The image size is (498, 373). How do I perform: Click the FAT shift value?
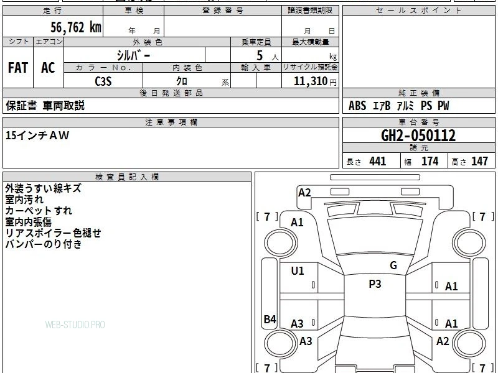(x=18, y=68)
